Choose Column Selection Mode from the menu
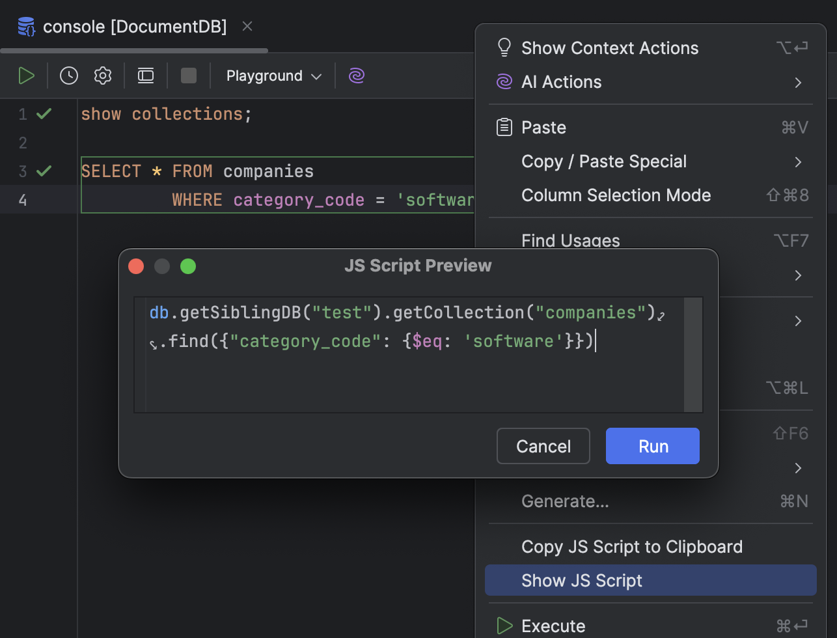 point(616,195)
